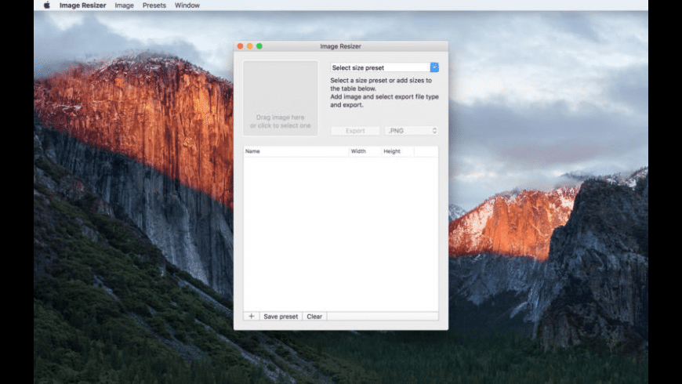Add a size row with plus button
682x384 pixels.
click(252, 316)
